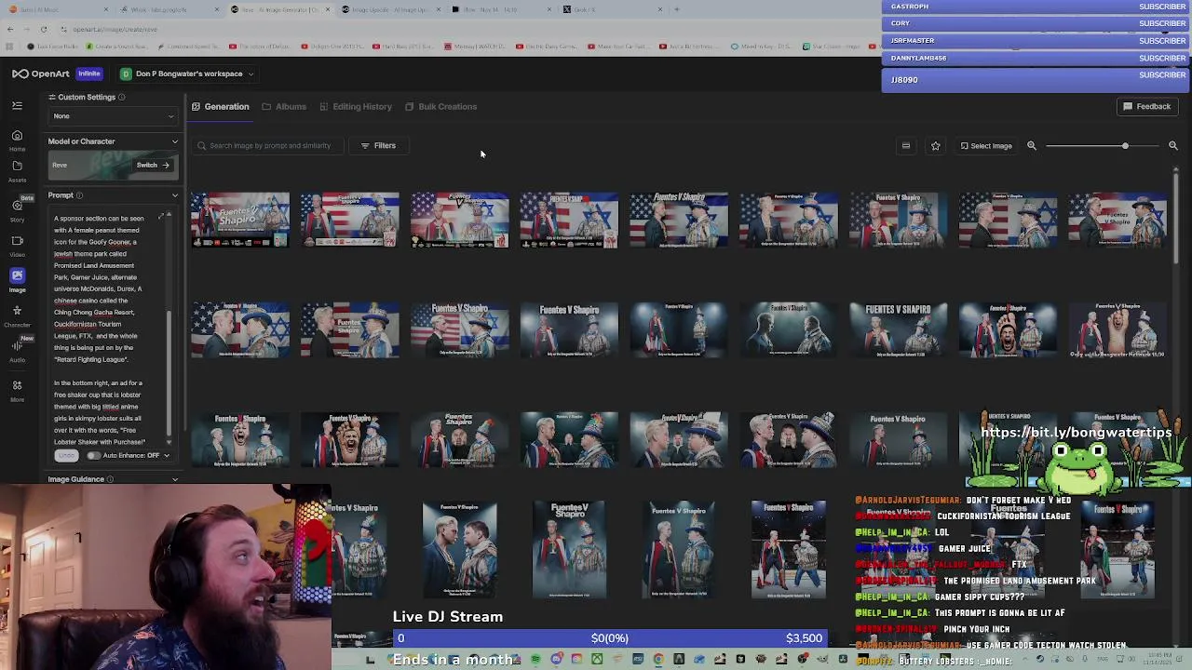The image size is (1192, 670).
Task: Collapse the sidebar with the menu icon
Action: pyautogui.click(x=17, y=106)
